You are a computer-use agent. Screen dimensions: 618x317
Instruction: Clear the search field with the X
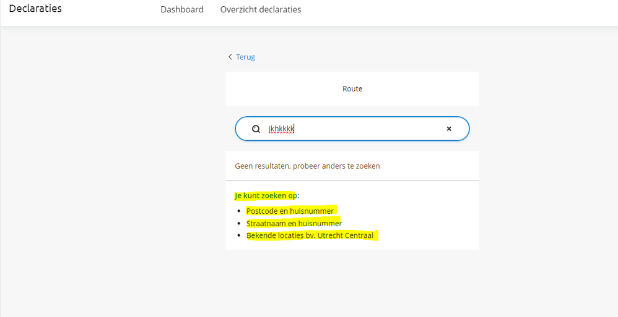(449, 129)
